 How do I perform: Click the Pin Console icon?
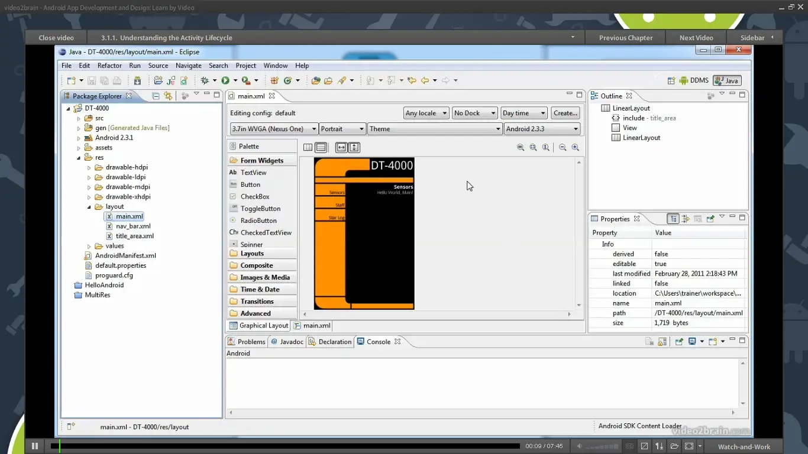679,341
